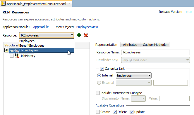This screenshot has width=194, height=115.
Task: Open the Rowfinder Key dropdown
Action: (x=155, y=60)
